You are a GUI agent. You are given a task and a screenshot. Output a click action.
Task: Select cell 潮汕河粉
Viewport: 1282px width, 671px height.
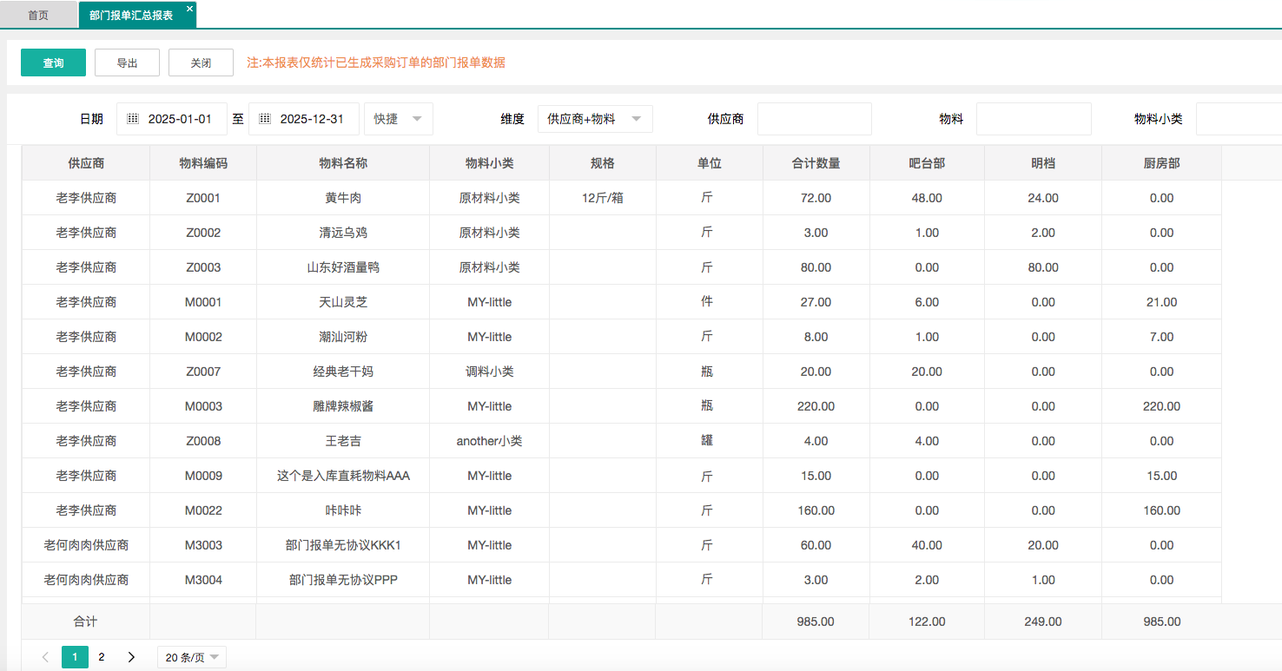click(343, 337)
